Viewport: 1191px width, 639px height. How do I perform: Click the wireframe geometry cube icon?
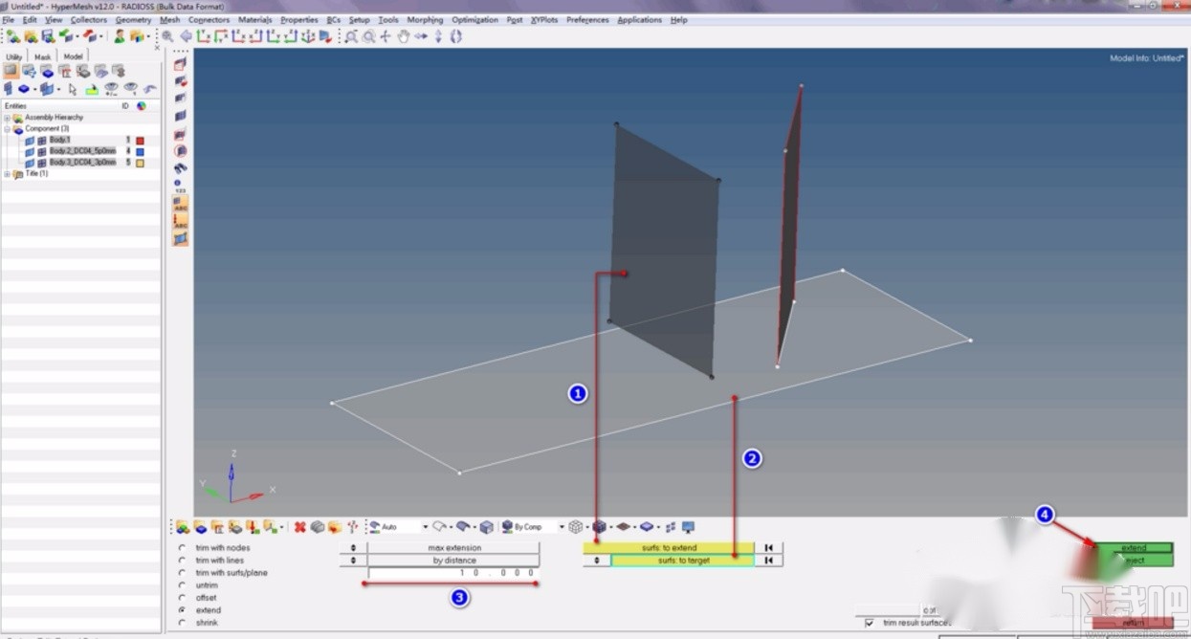[x=575, y=527]
